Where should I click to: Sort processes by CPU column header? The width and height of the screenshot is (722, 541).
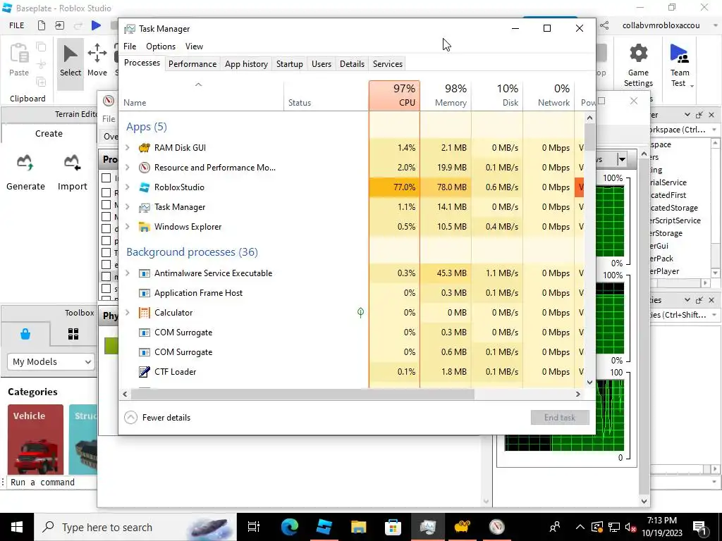click(394, 96)
